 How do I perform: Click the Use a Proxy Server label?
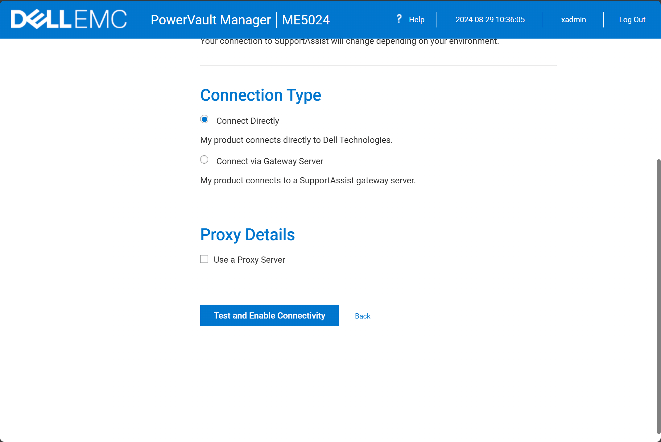(x=249, y=260)
